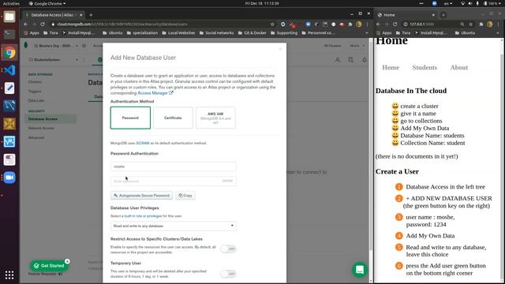Click the username field containing moshe
This screenshot has width=505, height=284.
174,166
